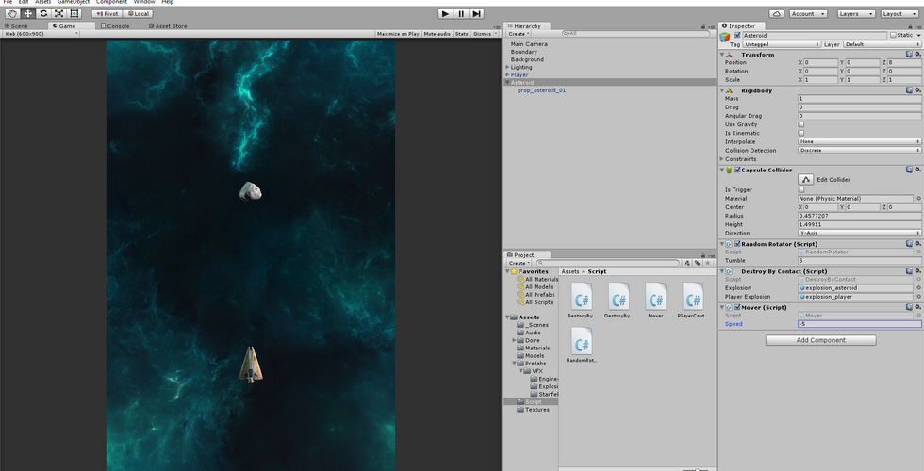Open the Collision Detection dropdown
This screenshot has width=924, height=471.
pos(859,151)
